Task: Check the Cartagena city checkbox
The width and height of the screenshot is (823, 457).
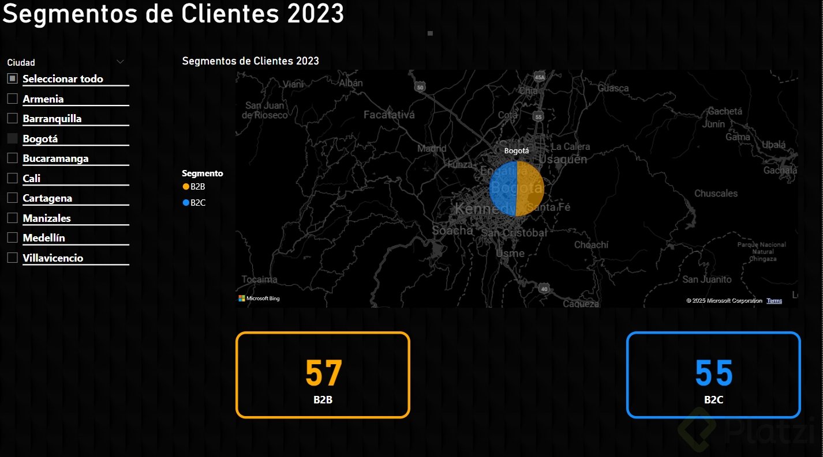Action: (12, 198)
